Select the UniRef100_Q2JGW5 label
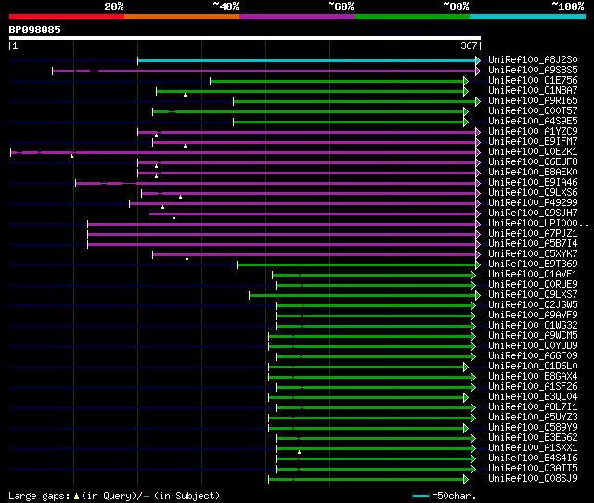The height and width of the screenshot is (503, 594). tap(533, 305)
